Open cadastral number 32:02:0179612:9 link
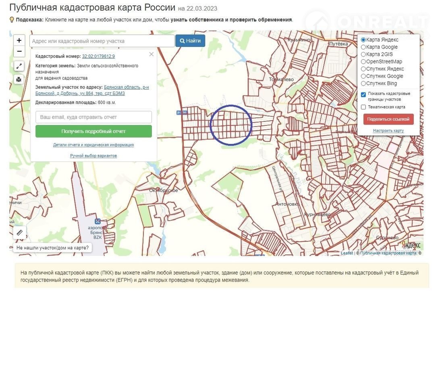The width and height of the screenshot is (442, 367). point(98,56)
